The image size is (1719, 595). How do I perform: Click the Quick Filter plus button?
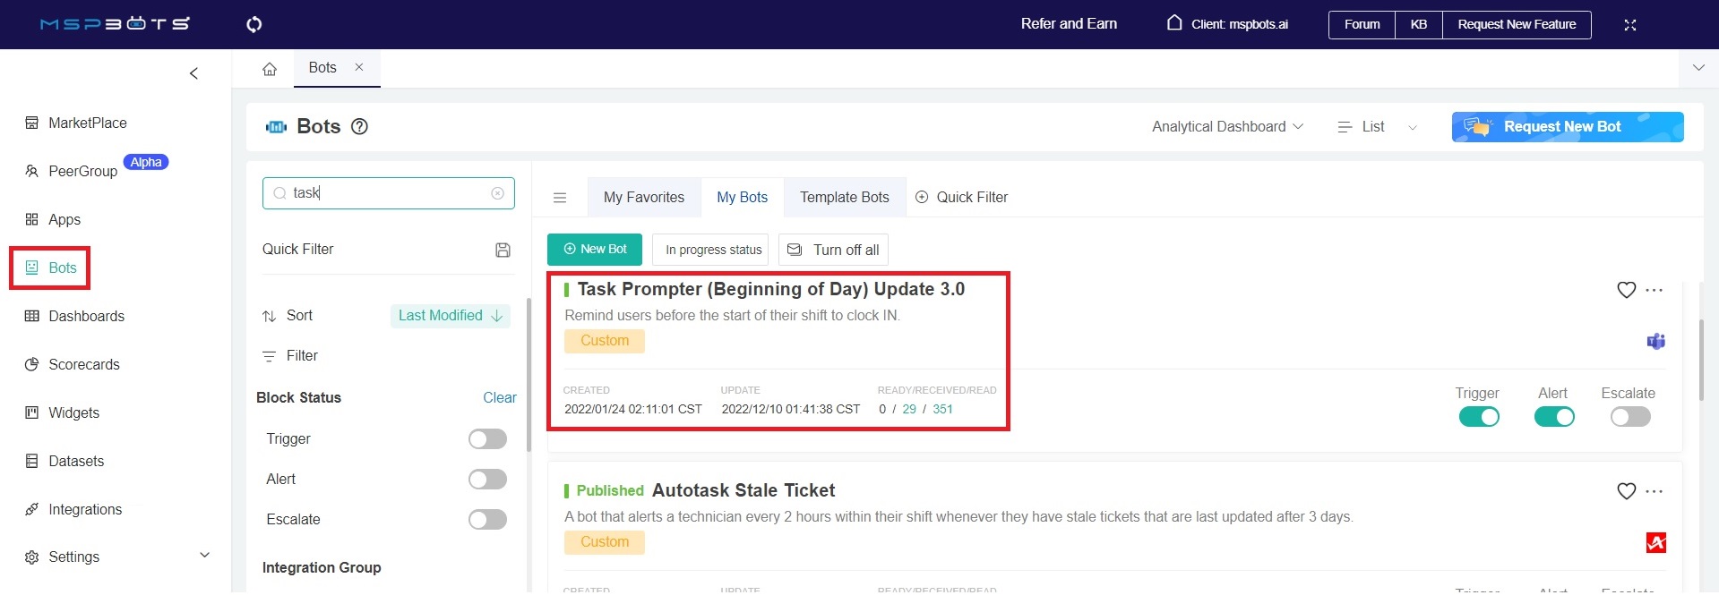point(961,197)
